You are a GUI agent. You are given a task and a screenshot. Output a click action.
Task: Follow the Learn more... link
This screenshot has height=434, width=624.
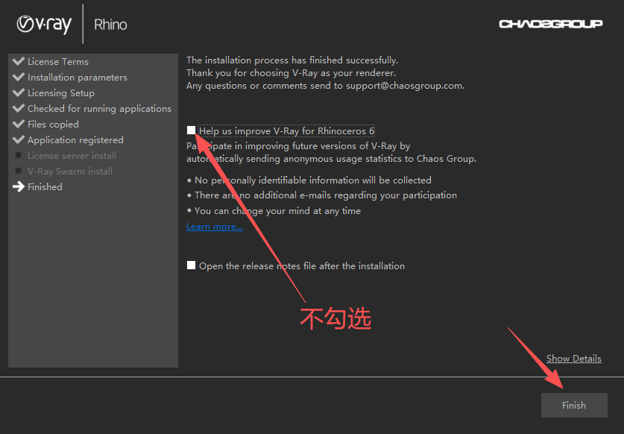point(215,227)
